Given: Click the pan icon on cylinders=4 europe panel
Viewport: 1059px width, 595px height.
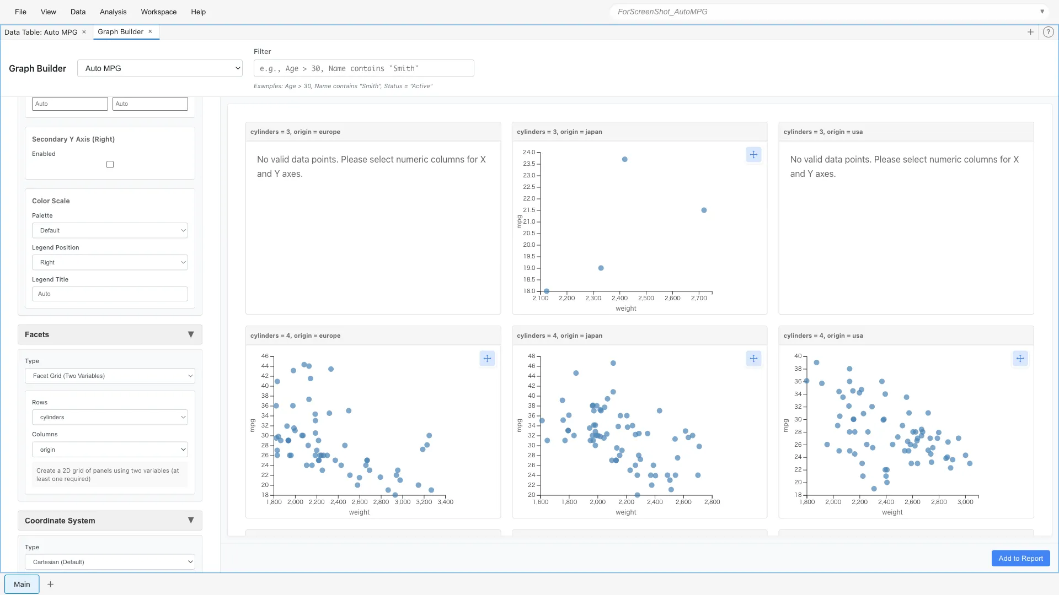Looking at the screenshot, I should (487, 358).
